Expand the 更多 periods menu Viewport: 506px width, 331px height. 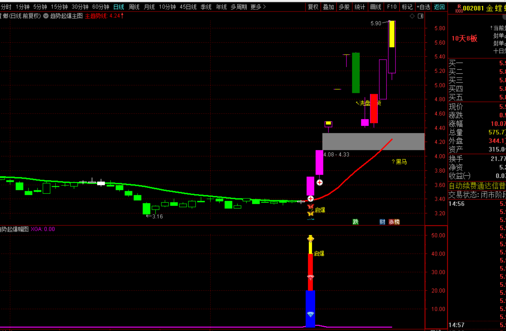coord(258,7)
